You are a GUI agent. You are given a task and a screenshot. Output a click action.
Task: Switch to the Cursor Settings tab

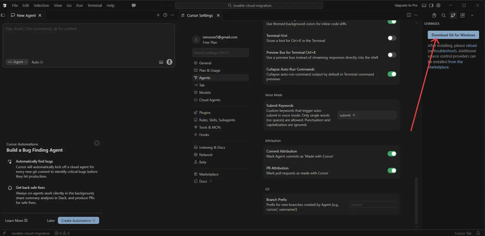point(200,15)
